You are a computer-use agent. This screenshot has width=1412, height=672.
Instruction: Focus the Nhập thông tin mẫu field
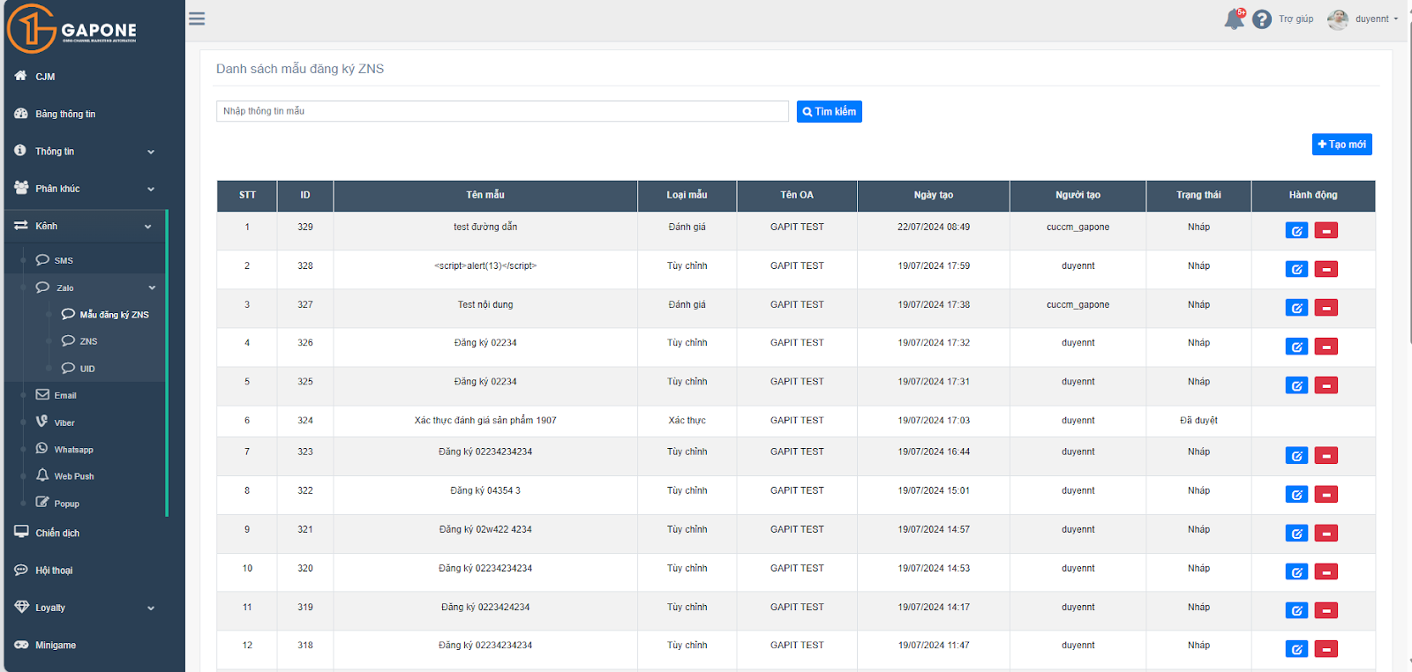click(502, 111)
